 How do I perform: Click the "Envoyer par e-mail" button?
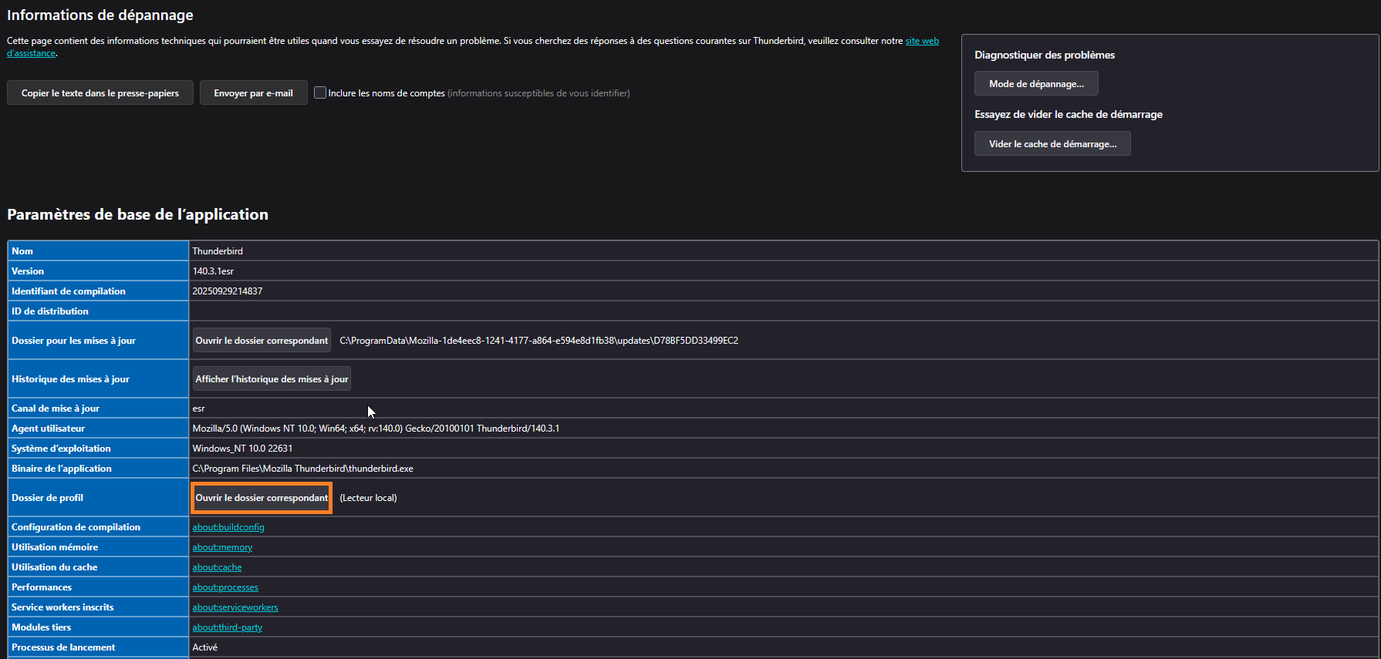[253, 93]
